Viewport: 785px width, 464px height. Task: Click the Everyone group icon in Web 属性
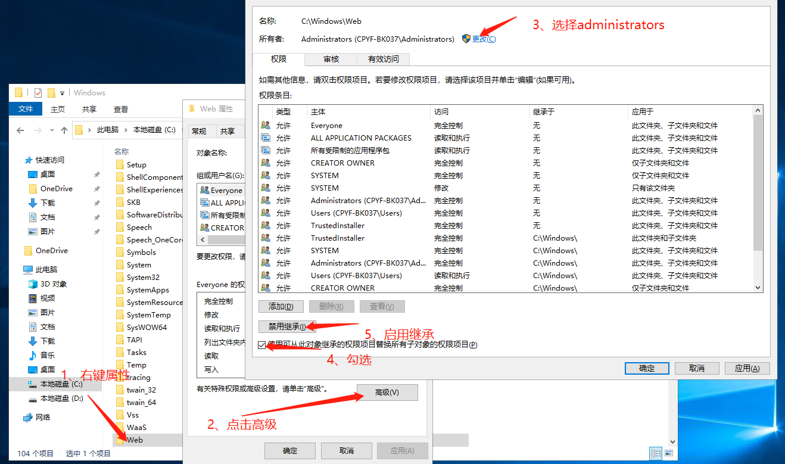click(205, 191)
